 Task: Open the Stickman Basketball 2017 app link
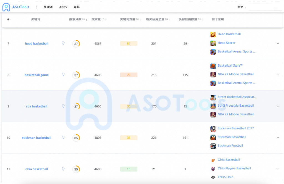coord(236,128)
